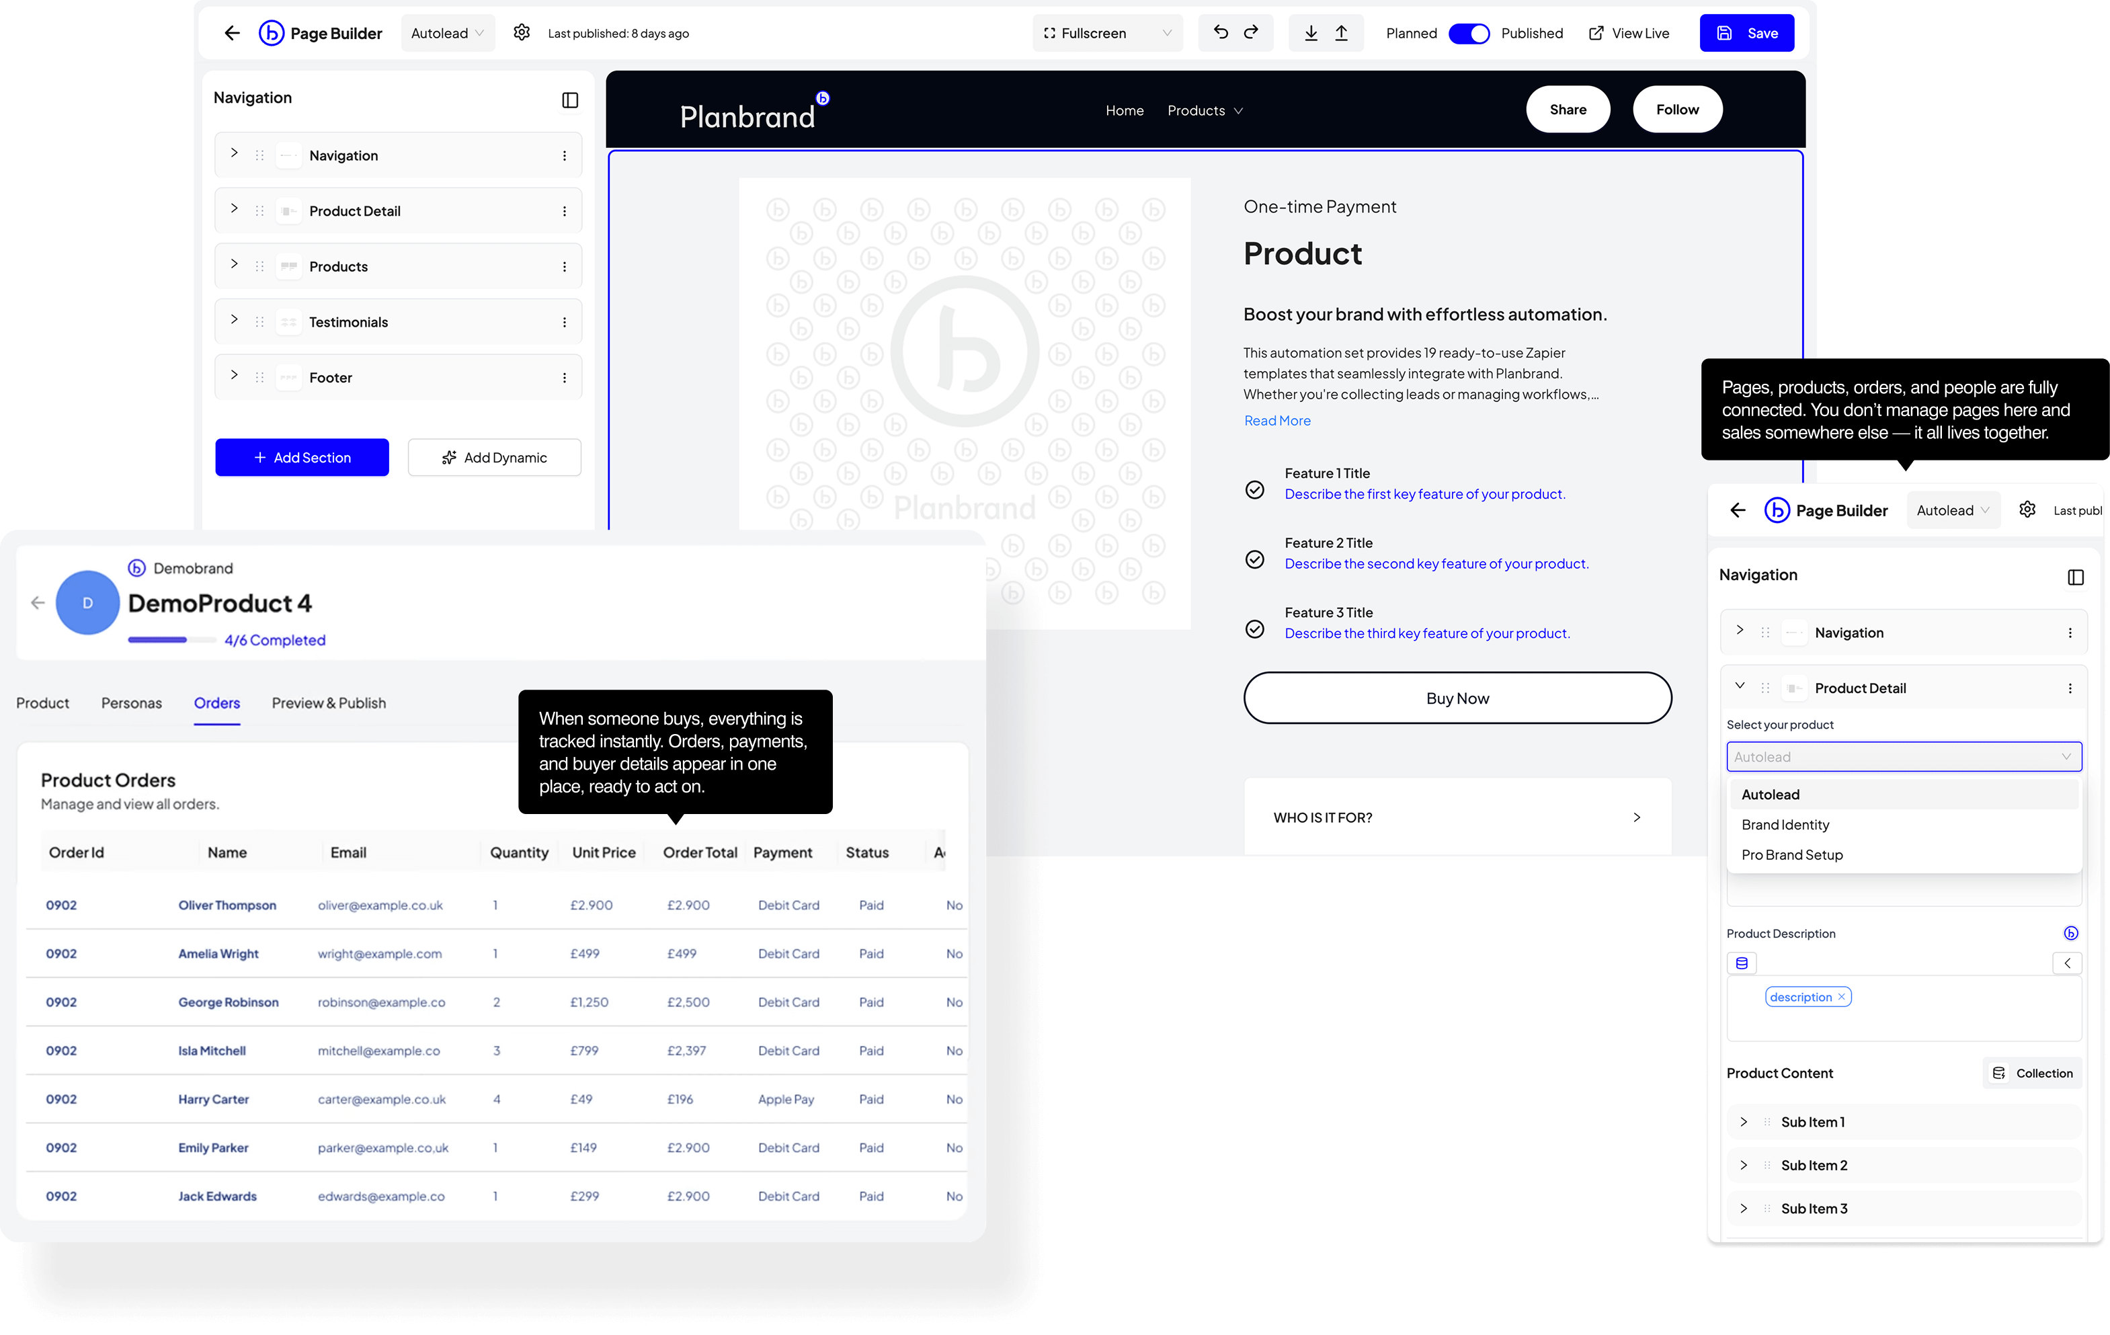
Task: Choose Brand Identity from product list
Action: pos(1785,824)
